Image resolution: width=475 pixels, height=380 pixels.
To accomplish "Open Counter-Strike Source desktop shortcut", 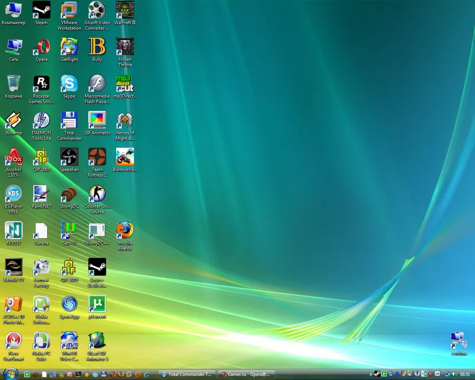I will pos(97,194).
